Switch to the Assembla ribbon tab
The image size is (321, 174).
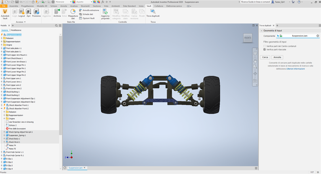14,6
